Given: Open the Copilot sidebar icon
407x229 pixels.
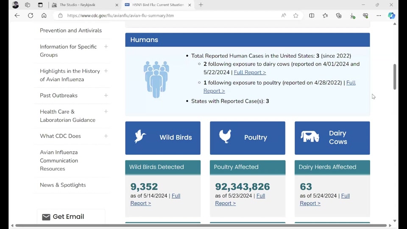Looking at the screenshot, I should click(392, 16).
